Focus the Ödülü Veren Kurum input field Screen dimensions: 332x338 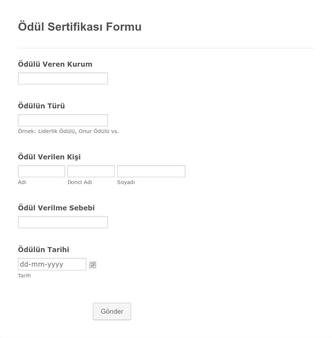click(x=63, y=78)
